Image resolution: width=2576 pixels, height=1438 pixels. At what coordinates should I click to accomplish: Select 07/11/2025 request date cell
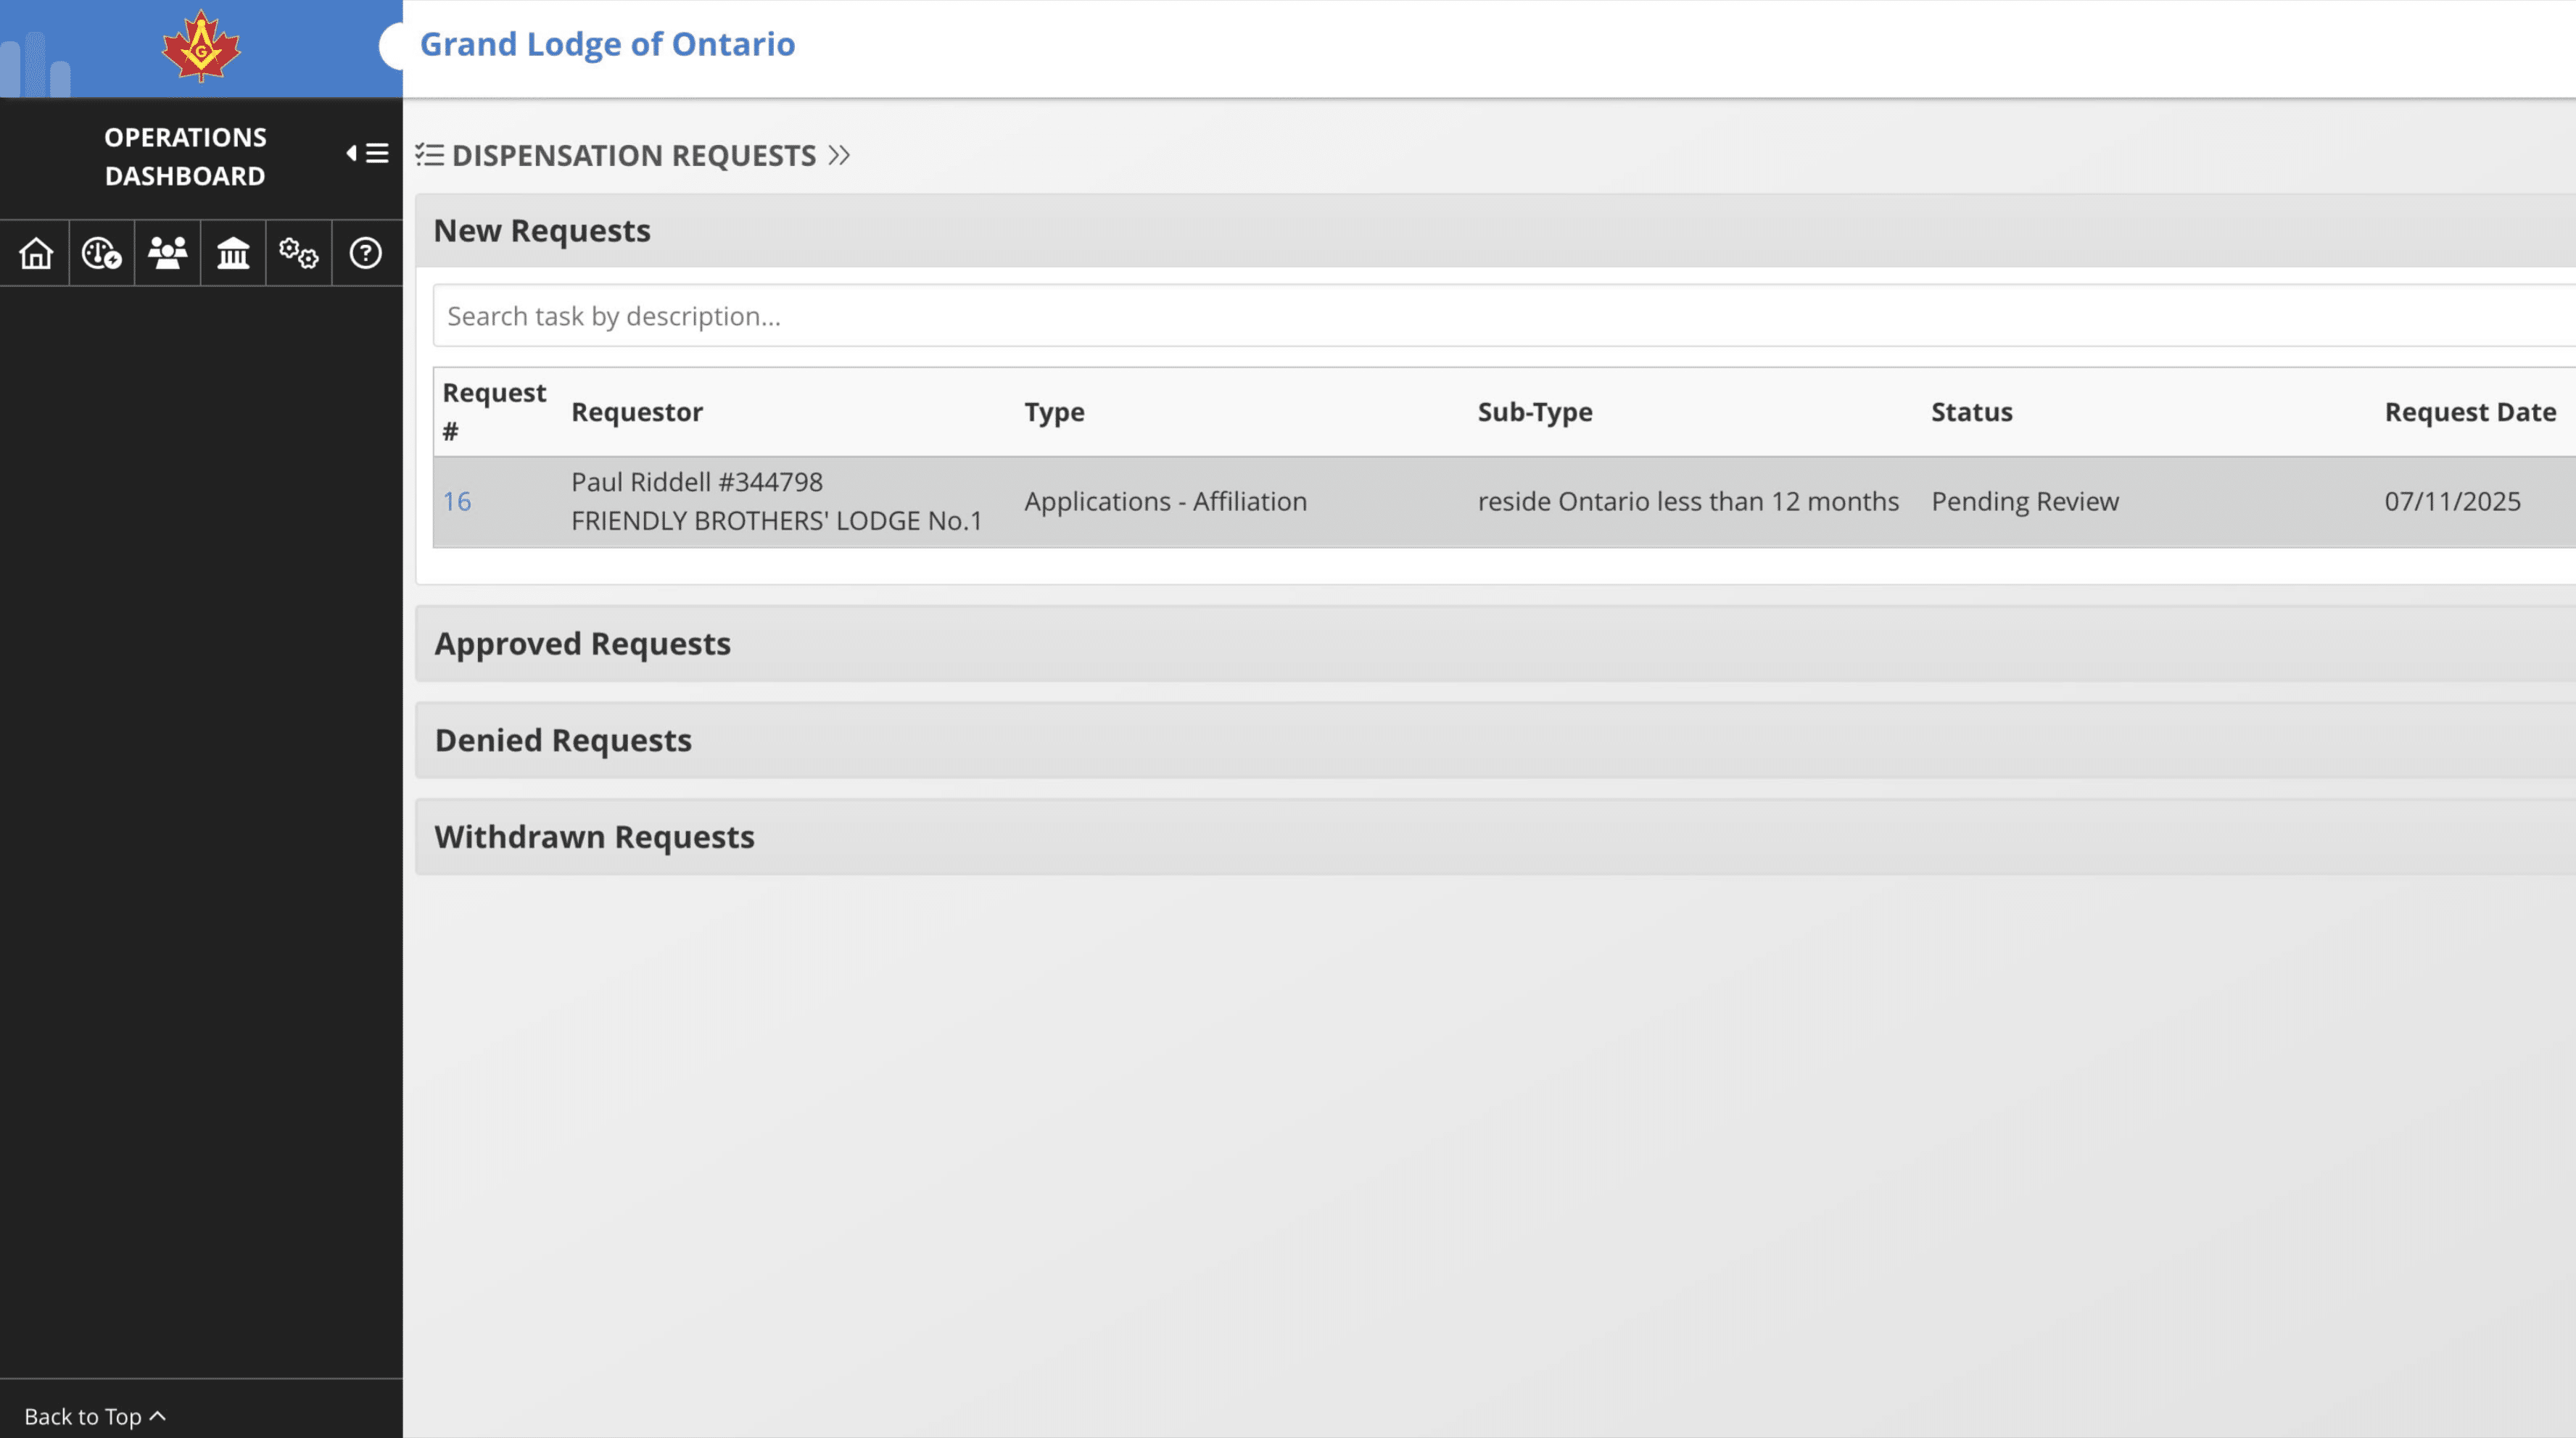(x=2452, y=502)
